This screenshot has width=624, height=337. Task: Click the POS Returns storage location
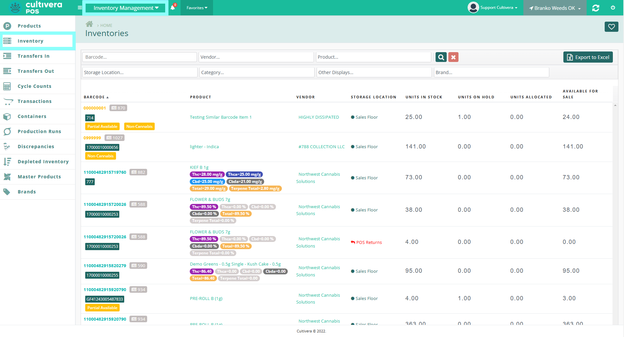366,242
